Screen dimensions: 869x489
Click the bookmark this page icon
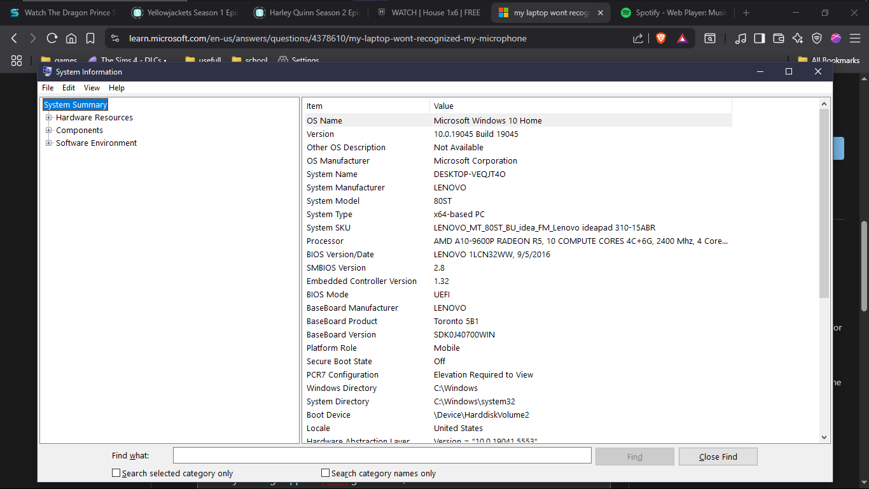point(90,38)
